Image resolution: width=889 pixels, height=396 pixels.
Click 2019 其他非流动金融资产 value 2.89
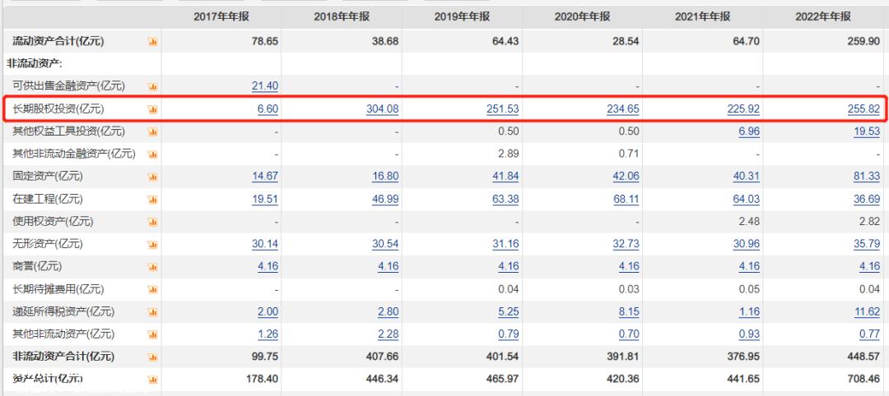click(x=509, y=154)
